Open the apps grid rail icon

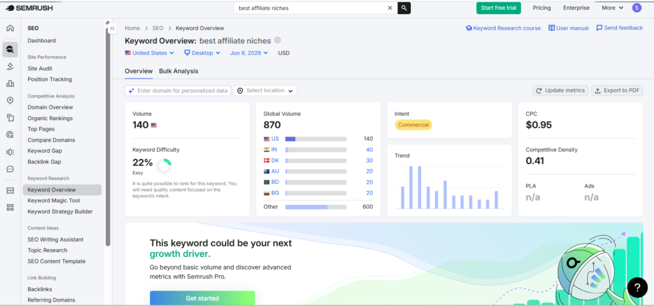pyautogui.click(x=10, y=208)
